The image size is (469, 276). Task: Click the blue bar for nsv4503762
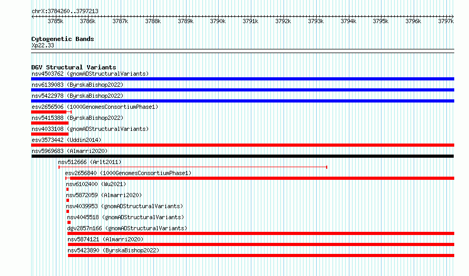coord(242,79)
